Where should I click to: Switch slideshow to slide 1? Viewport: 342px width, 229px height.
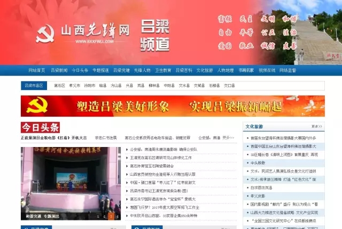click(x=98, y=216)
